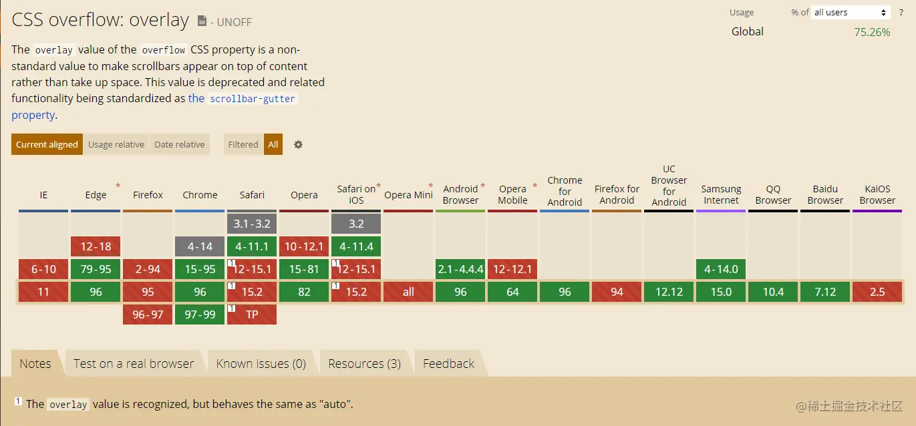Select the All browsers option
The height and width of the screenshot is (426, 916).
point(273,144)
